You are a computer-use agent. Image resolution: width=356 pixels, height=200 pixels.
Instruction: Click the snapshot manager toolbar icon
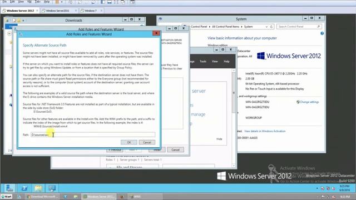click(93, 2)
